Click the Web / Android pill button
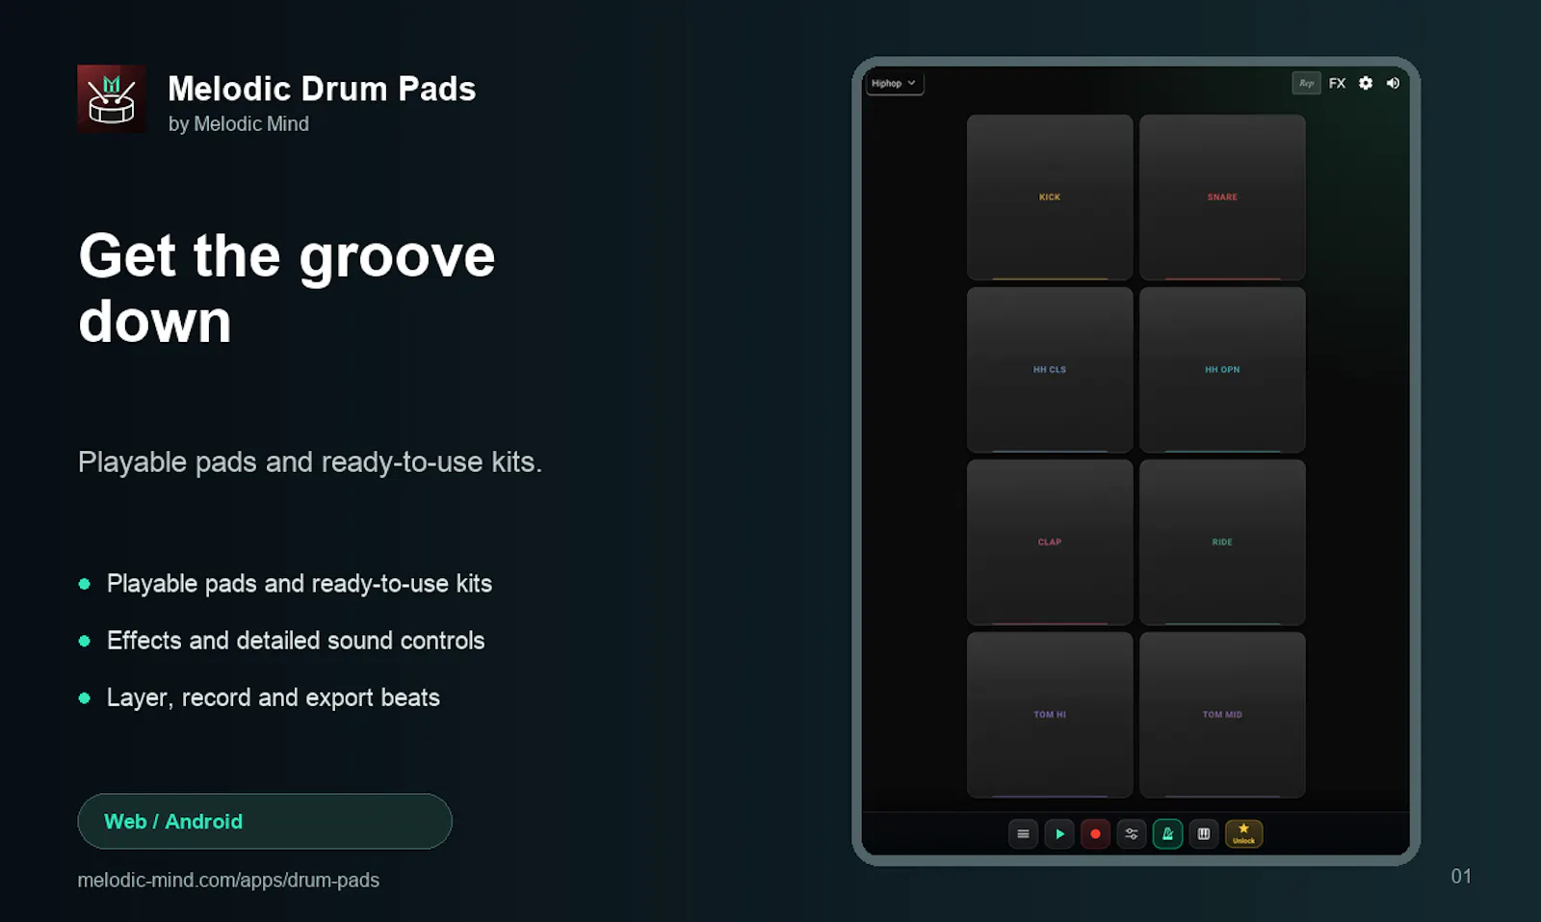The height and width of the screenshot is (922, 1541). point(265,822)
